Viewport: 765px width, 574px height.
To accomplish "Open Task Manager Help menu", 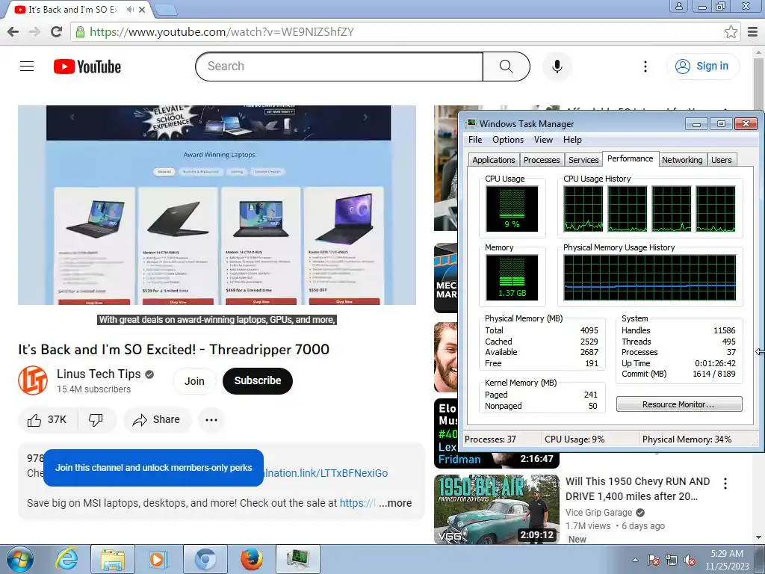I will click(572, 140).
